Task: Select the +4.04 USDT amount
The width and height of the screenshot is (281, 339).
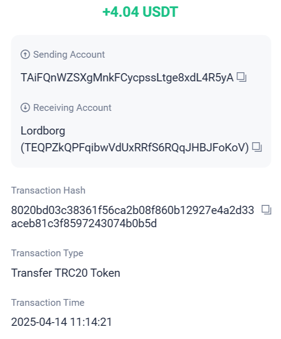Action: 140,12
